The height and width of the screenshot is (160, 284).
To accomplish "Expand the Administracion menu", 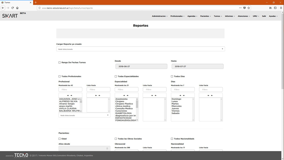I will 159,16.
